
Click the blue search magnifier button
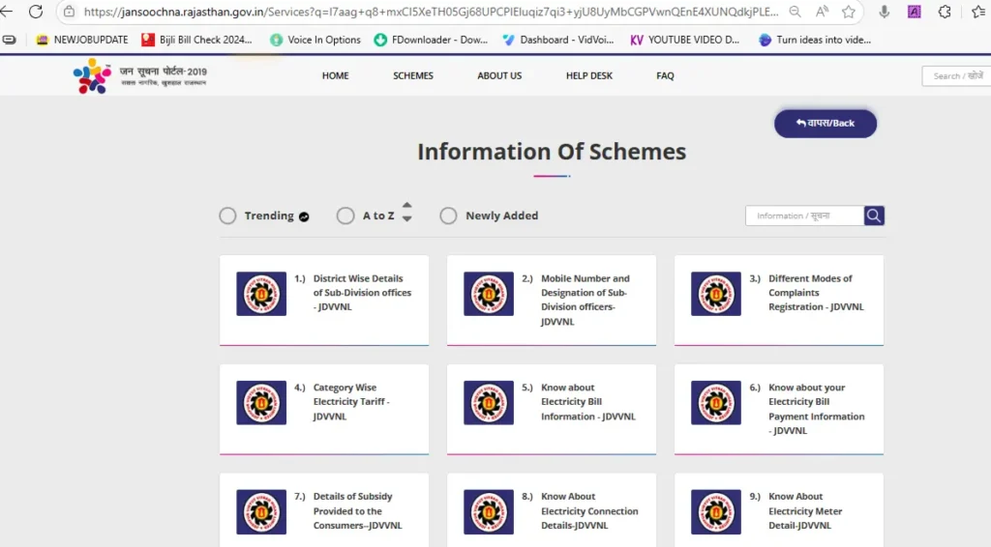(874, 216)
